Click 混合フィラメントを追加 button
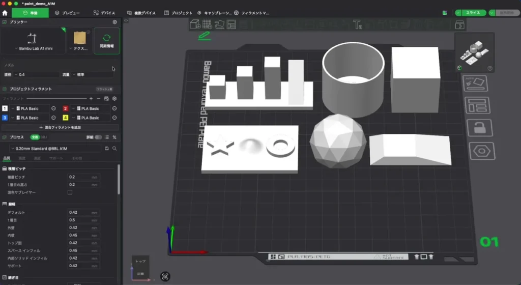521x285 pixels. [60, 128]
